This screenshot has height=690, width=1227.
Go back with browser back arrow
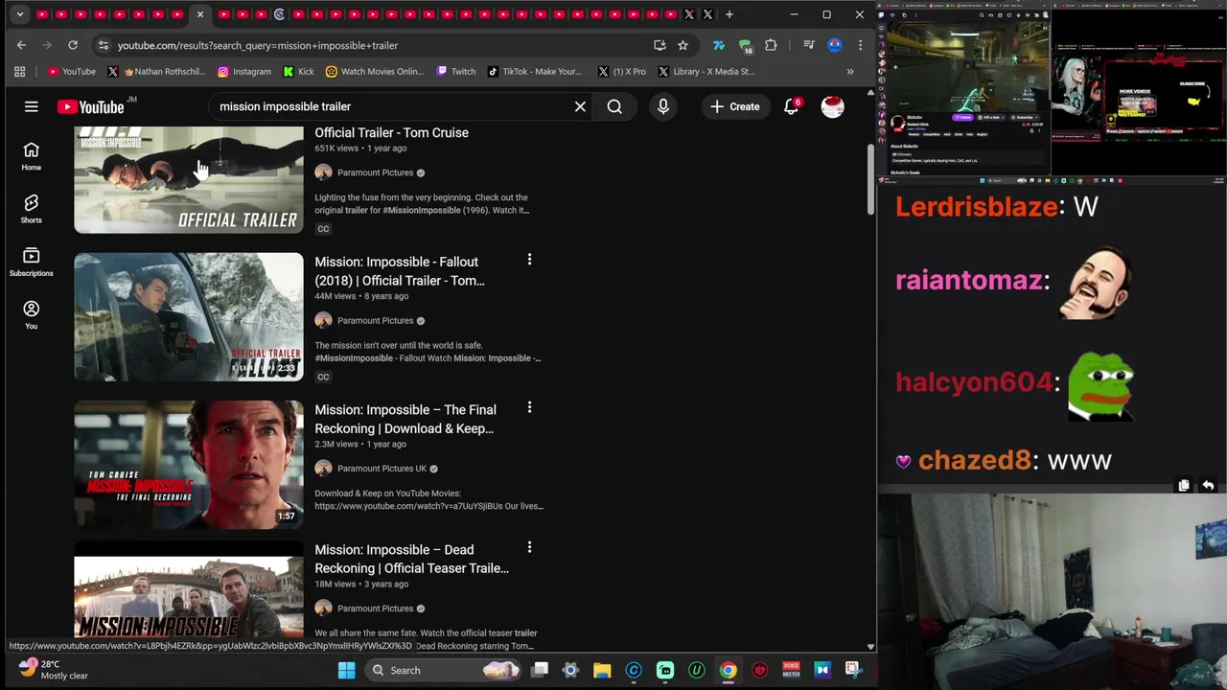coord(21,45)
